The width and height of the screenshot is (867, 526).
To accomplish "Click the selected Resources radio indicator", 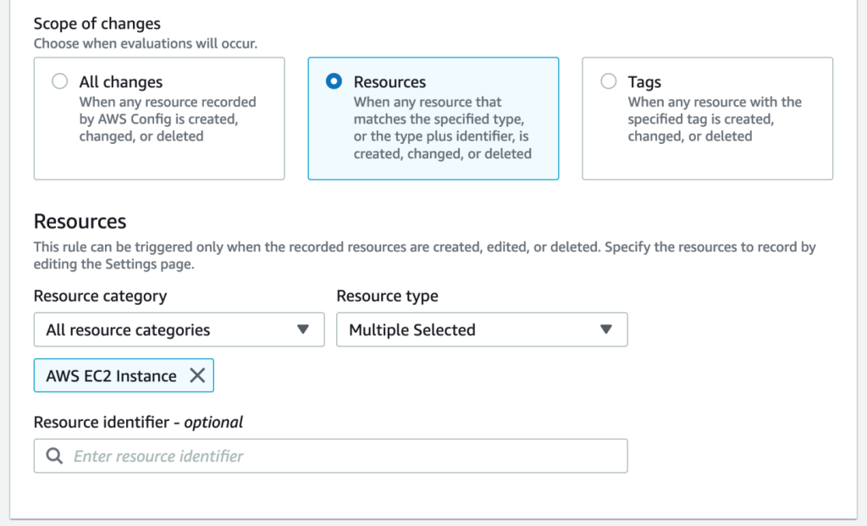I will [x=335, y=81].
